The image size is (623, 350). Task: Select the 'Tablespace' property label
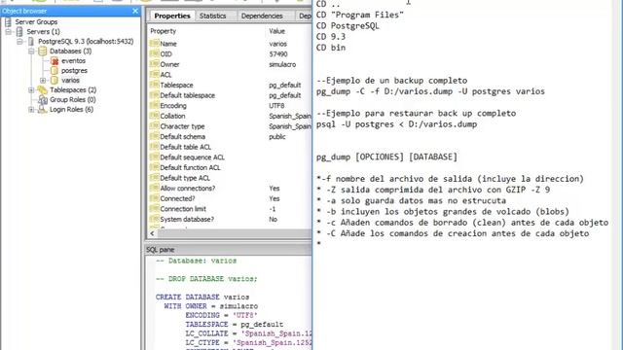pos(176,85)
